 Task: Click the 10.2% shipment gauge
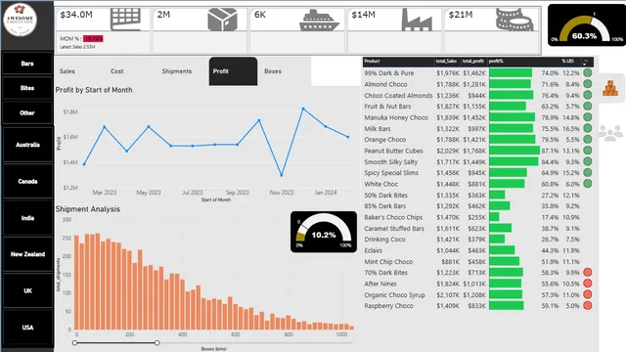pyautogui.click(x=324, y=232)
